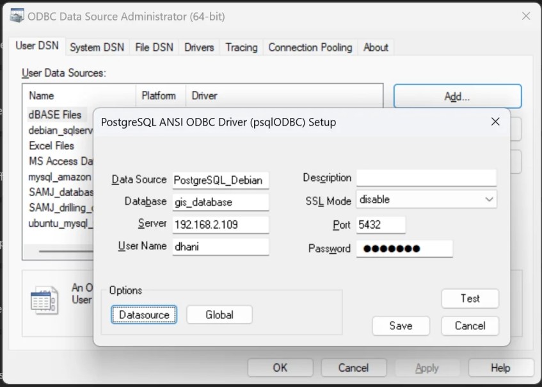Click the Server field with 192.168.2.109

[221, 225]
